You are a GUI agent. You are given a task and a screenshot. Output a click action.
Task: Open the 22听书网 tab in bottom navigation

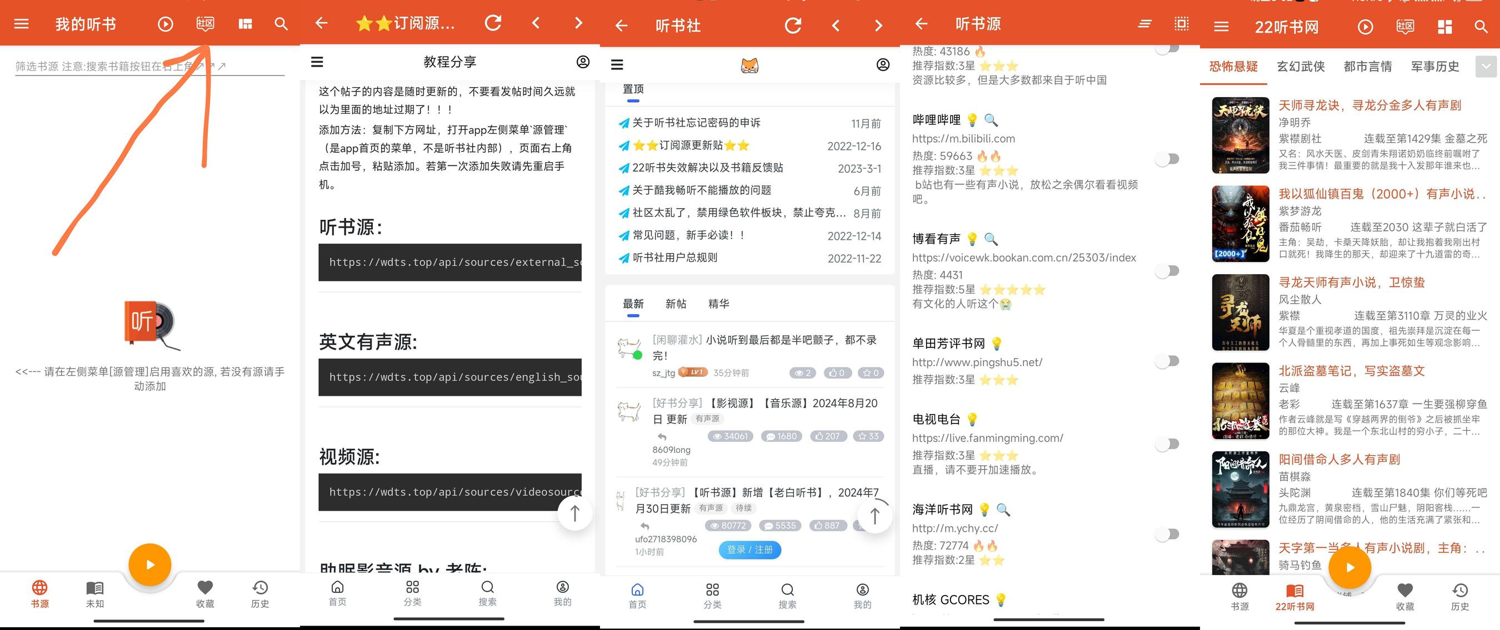point(1294,597)
